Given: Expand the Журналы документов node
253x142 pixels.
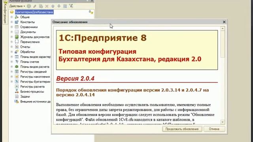Looking at the screenshot, I should pyautogui.click(x=11, y=37).
